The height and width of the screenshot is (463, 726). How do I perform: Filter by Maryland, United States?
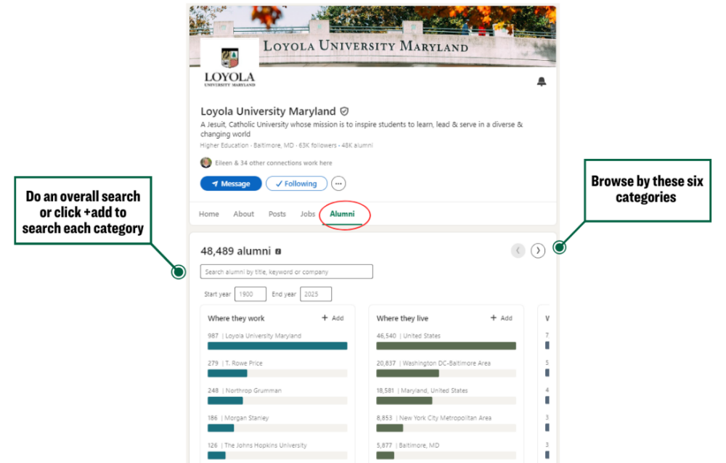point(446,396)
